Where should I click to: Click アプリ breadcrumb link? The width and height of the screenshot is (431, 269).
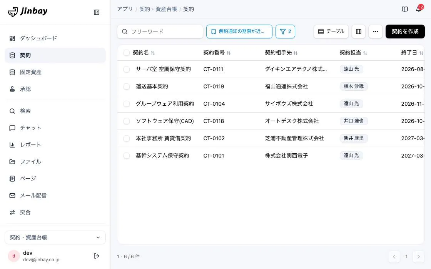(x=125, y=9)
